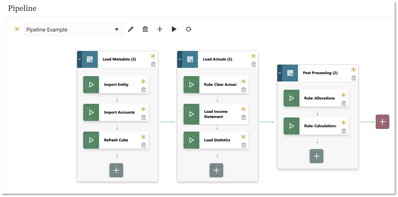This screenshot has width=398, height=197.
Task: Add a new stage with red plus button
Action: click(382, 121)
